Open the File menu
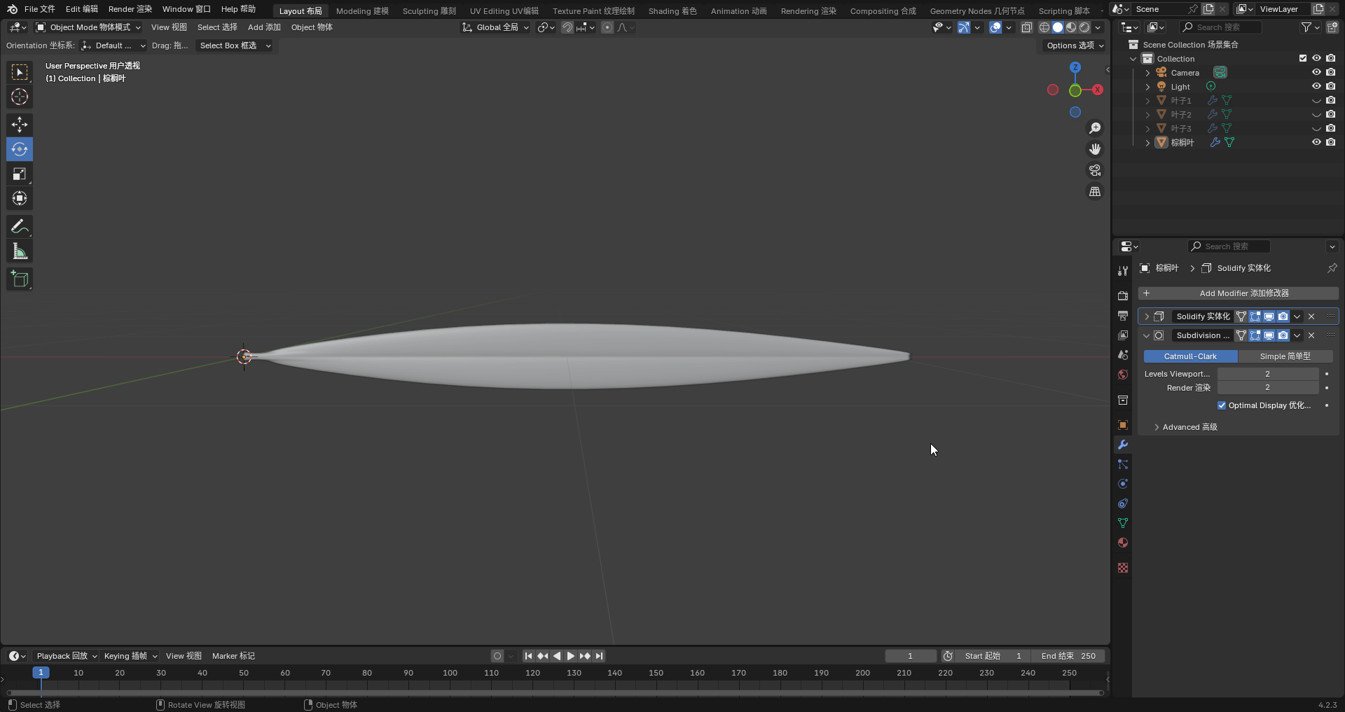This screenshot has height=712, width=1345. (x=39, y=9)
